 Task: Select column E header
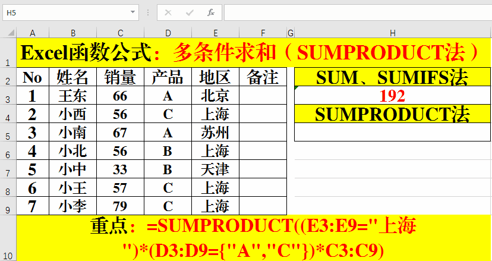[215, 33]
